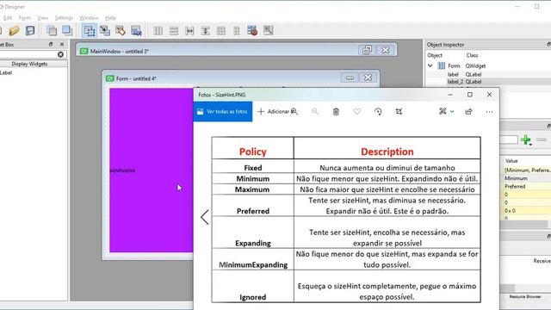The width and height of the screenshot is (551, 310).
Task: Close the Widget Box panel
Action: click(62, 44)
